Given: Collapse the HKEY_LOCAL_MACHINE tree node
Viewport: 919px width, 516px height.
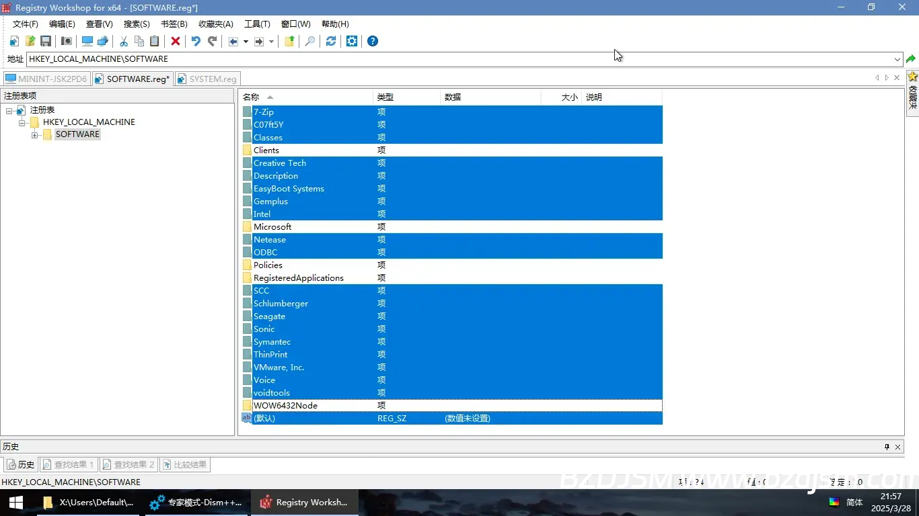Looking at the screenshot, I should click(x=22, y=122).
